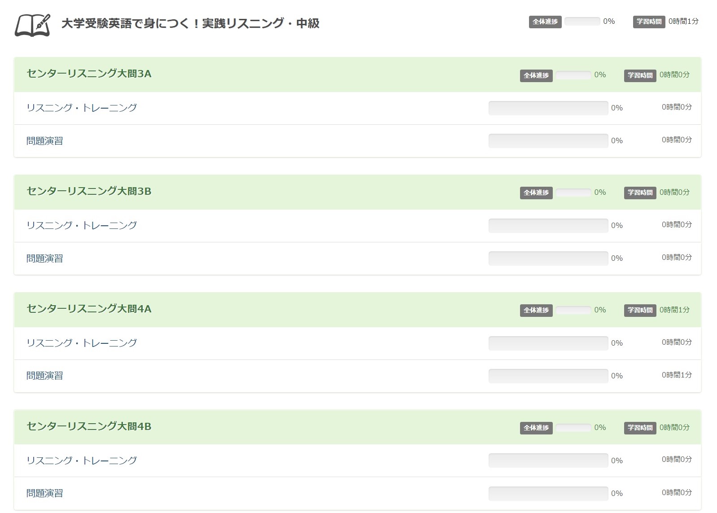This screenshot has height=513, width=717.
Task: Open the センターリスニング大問3B section header
Action: tap(358, 192)
